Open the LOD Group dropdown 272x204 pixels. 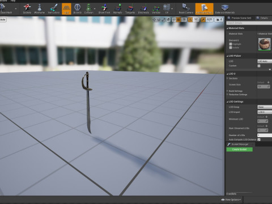pos(265,107)
